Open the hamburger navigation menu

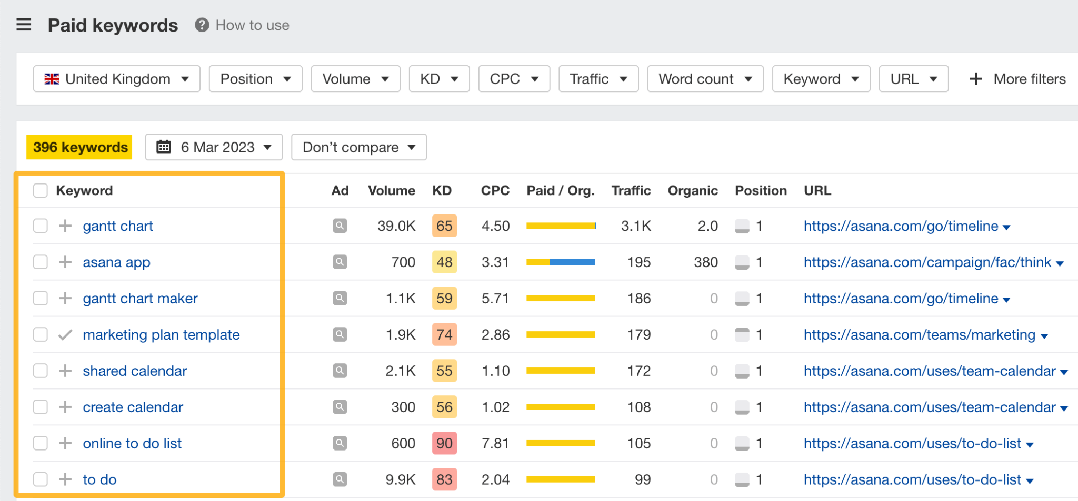point(23,25)
